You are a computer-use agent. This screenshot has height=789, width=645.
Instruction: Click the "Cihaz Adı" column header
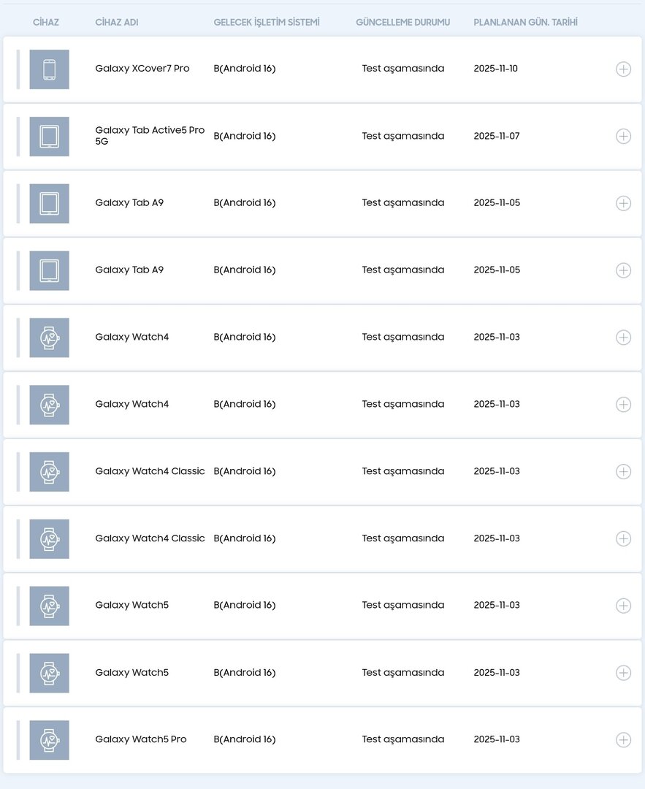tap(116, 23)
